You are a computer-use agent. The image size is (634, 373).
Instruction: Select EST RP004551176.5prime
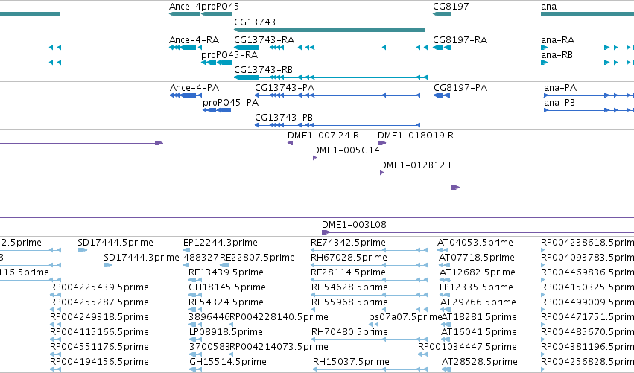click(55, 355)
